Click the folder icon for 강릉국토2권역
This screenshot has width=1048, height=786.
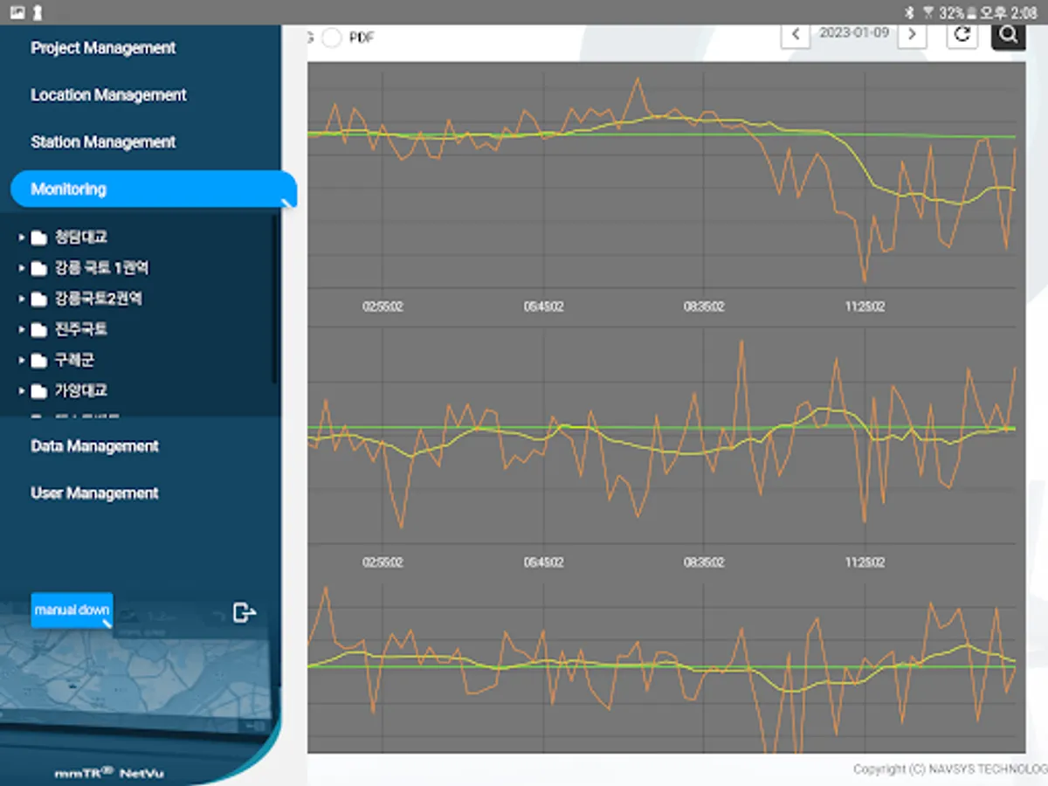pos(38,299)
